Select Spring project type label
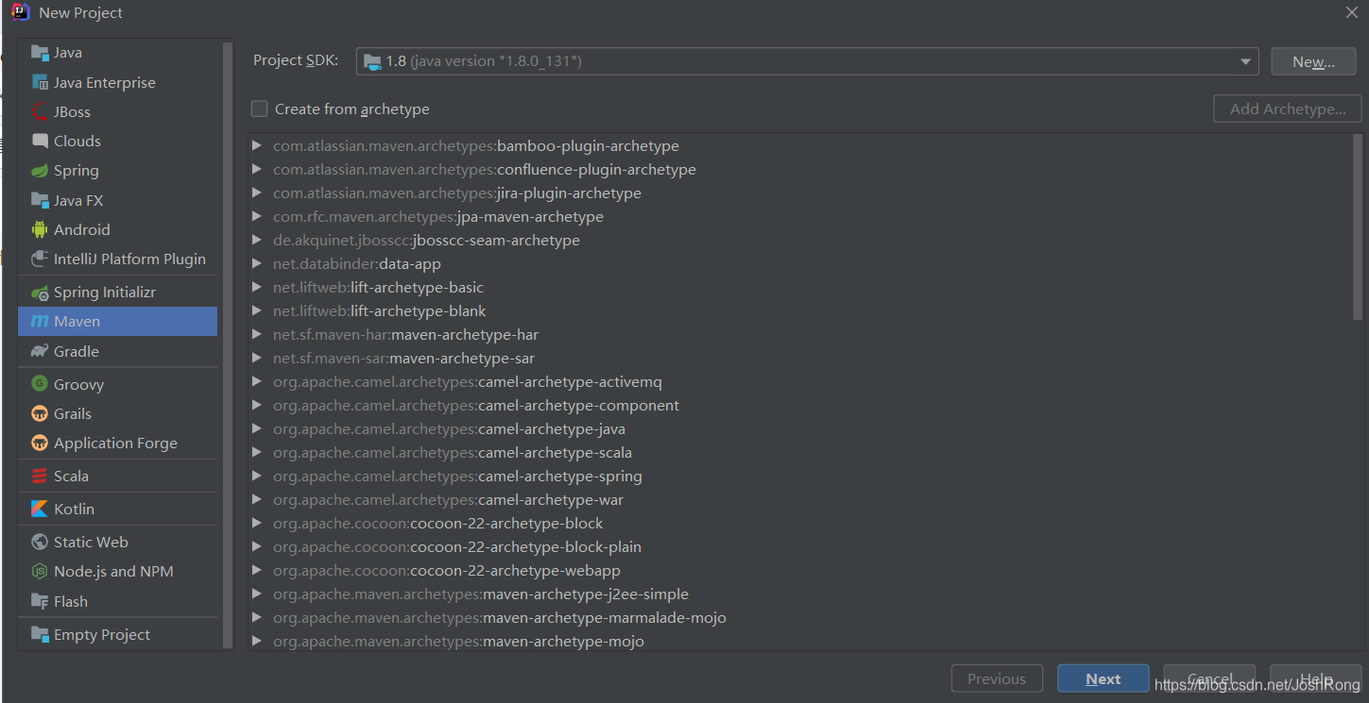This screenshot has height=703, width=1369. (x=77, y=171)
